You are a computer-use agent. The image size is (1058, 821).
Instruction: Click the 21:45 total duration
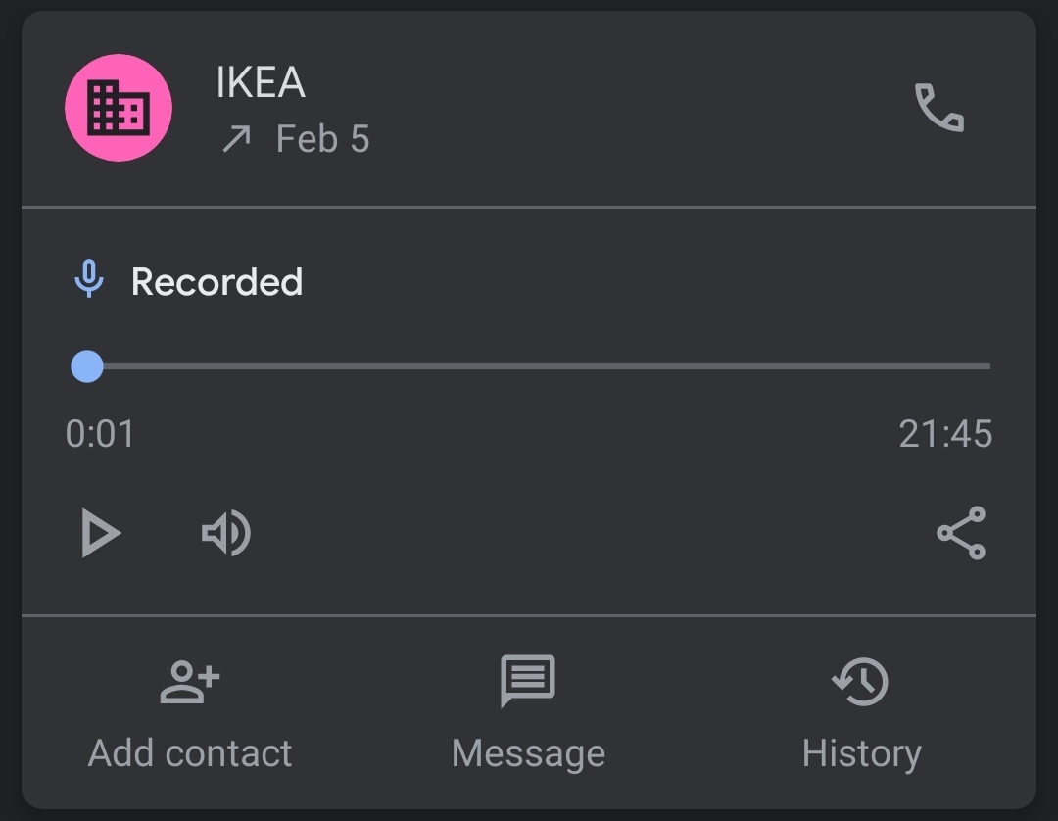click(944, 433)
